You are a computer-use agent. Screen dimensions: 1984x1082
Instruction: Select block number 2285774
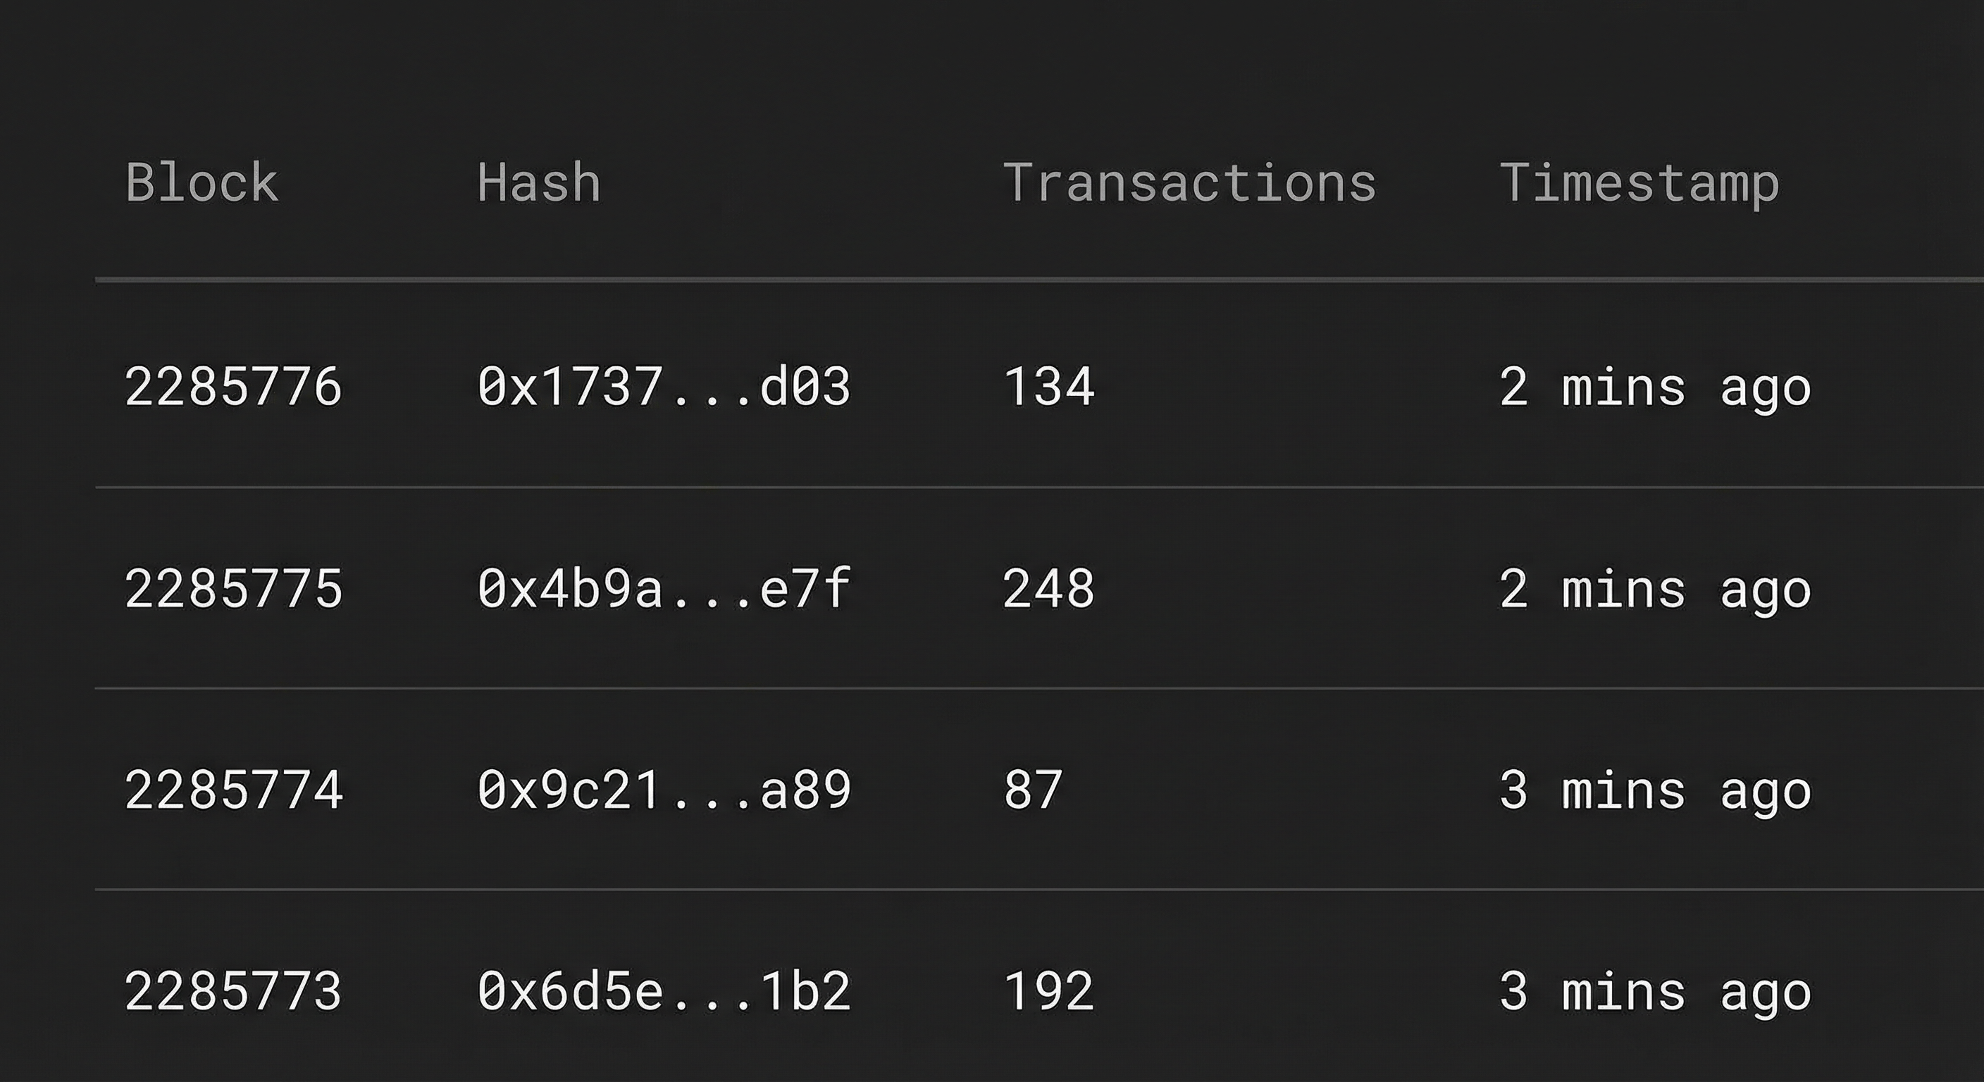pos(233,791)
